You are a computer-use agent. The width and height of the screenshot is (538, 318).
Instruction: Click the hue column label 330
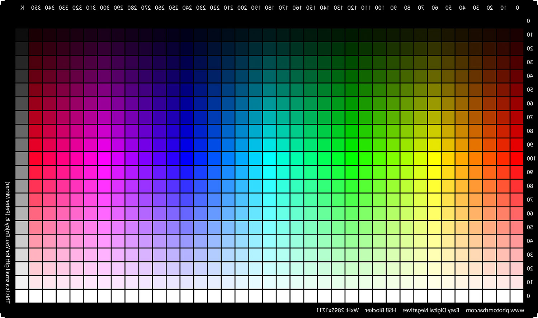(63, 8)
